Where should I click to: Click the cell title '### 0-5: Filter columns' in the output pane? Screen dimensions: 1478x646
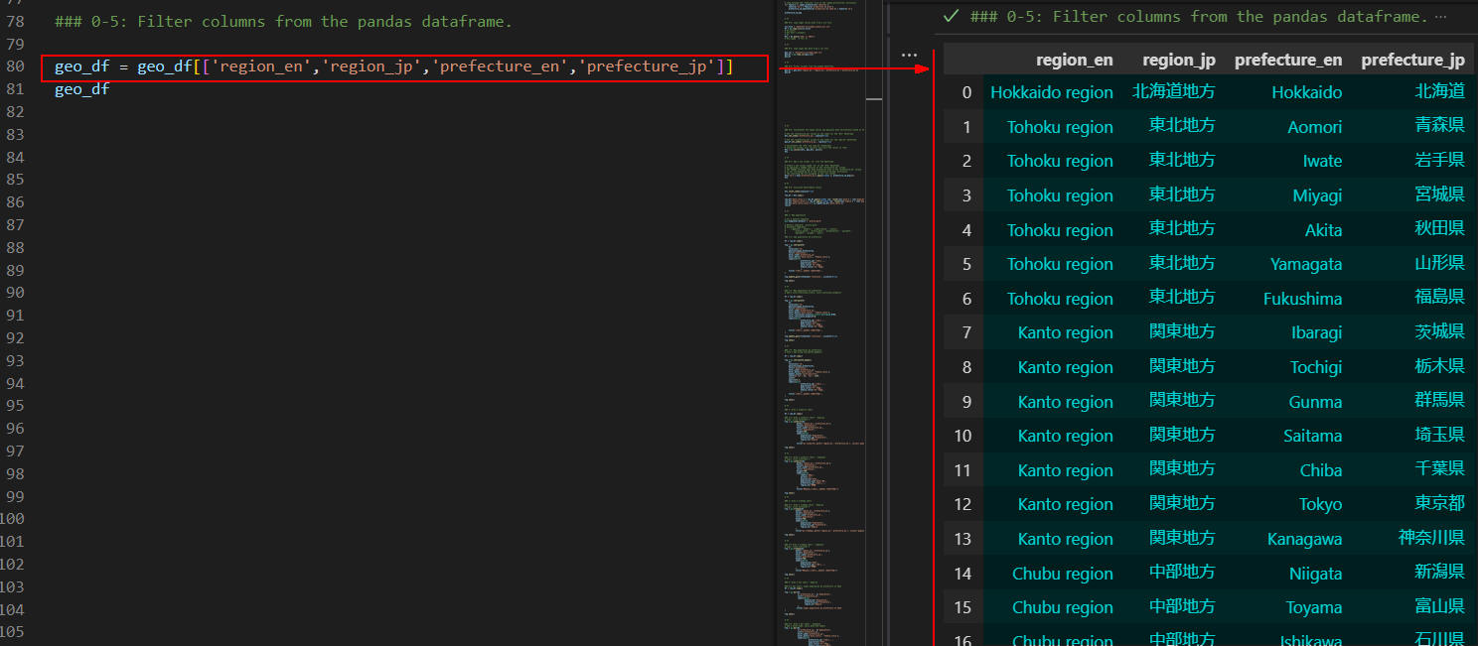click(x=1199, y=16)
